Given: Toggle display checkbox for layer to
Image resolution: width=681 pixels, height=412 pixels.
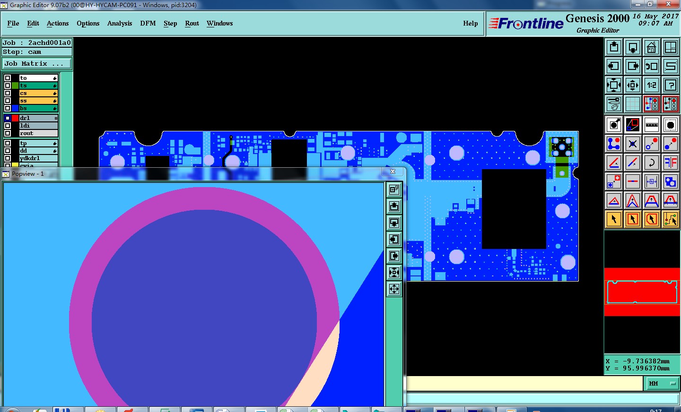Looking at the screenshot, I should [x=8, y=78].
